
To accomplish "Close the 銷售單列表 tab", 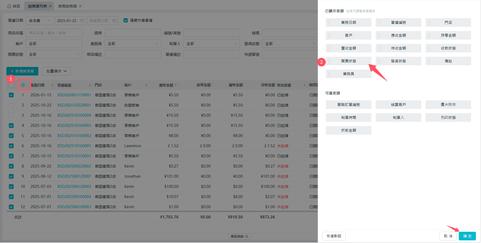I will coord(50,6).
